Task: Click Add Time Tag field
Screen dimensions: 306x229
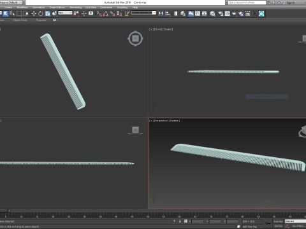Action: click(250, 226)
